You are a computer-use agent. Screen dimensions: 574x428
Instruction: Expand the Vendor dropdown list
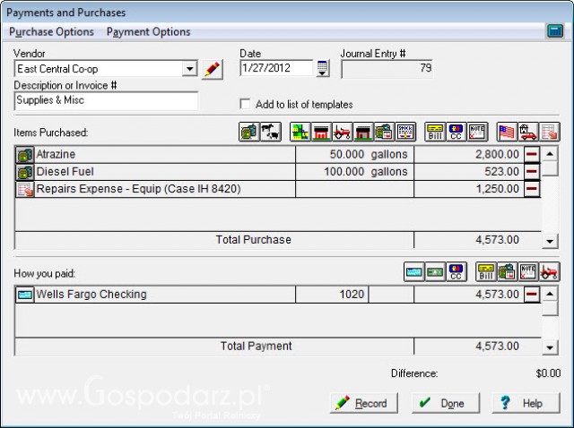[x=189, y=69]
